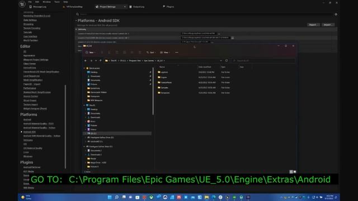Click the Project Settings sidebar scrollbar
The height and width of the screenshot is (201, 358).
(x=65, y=127)
